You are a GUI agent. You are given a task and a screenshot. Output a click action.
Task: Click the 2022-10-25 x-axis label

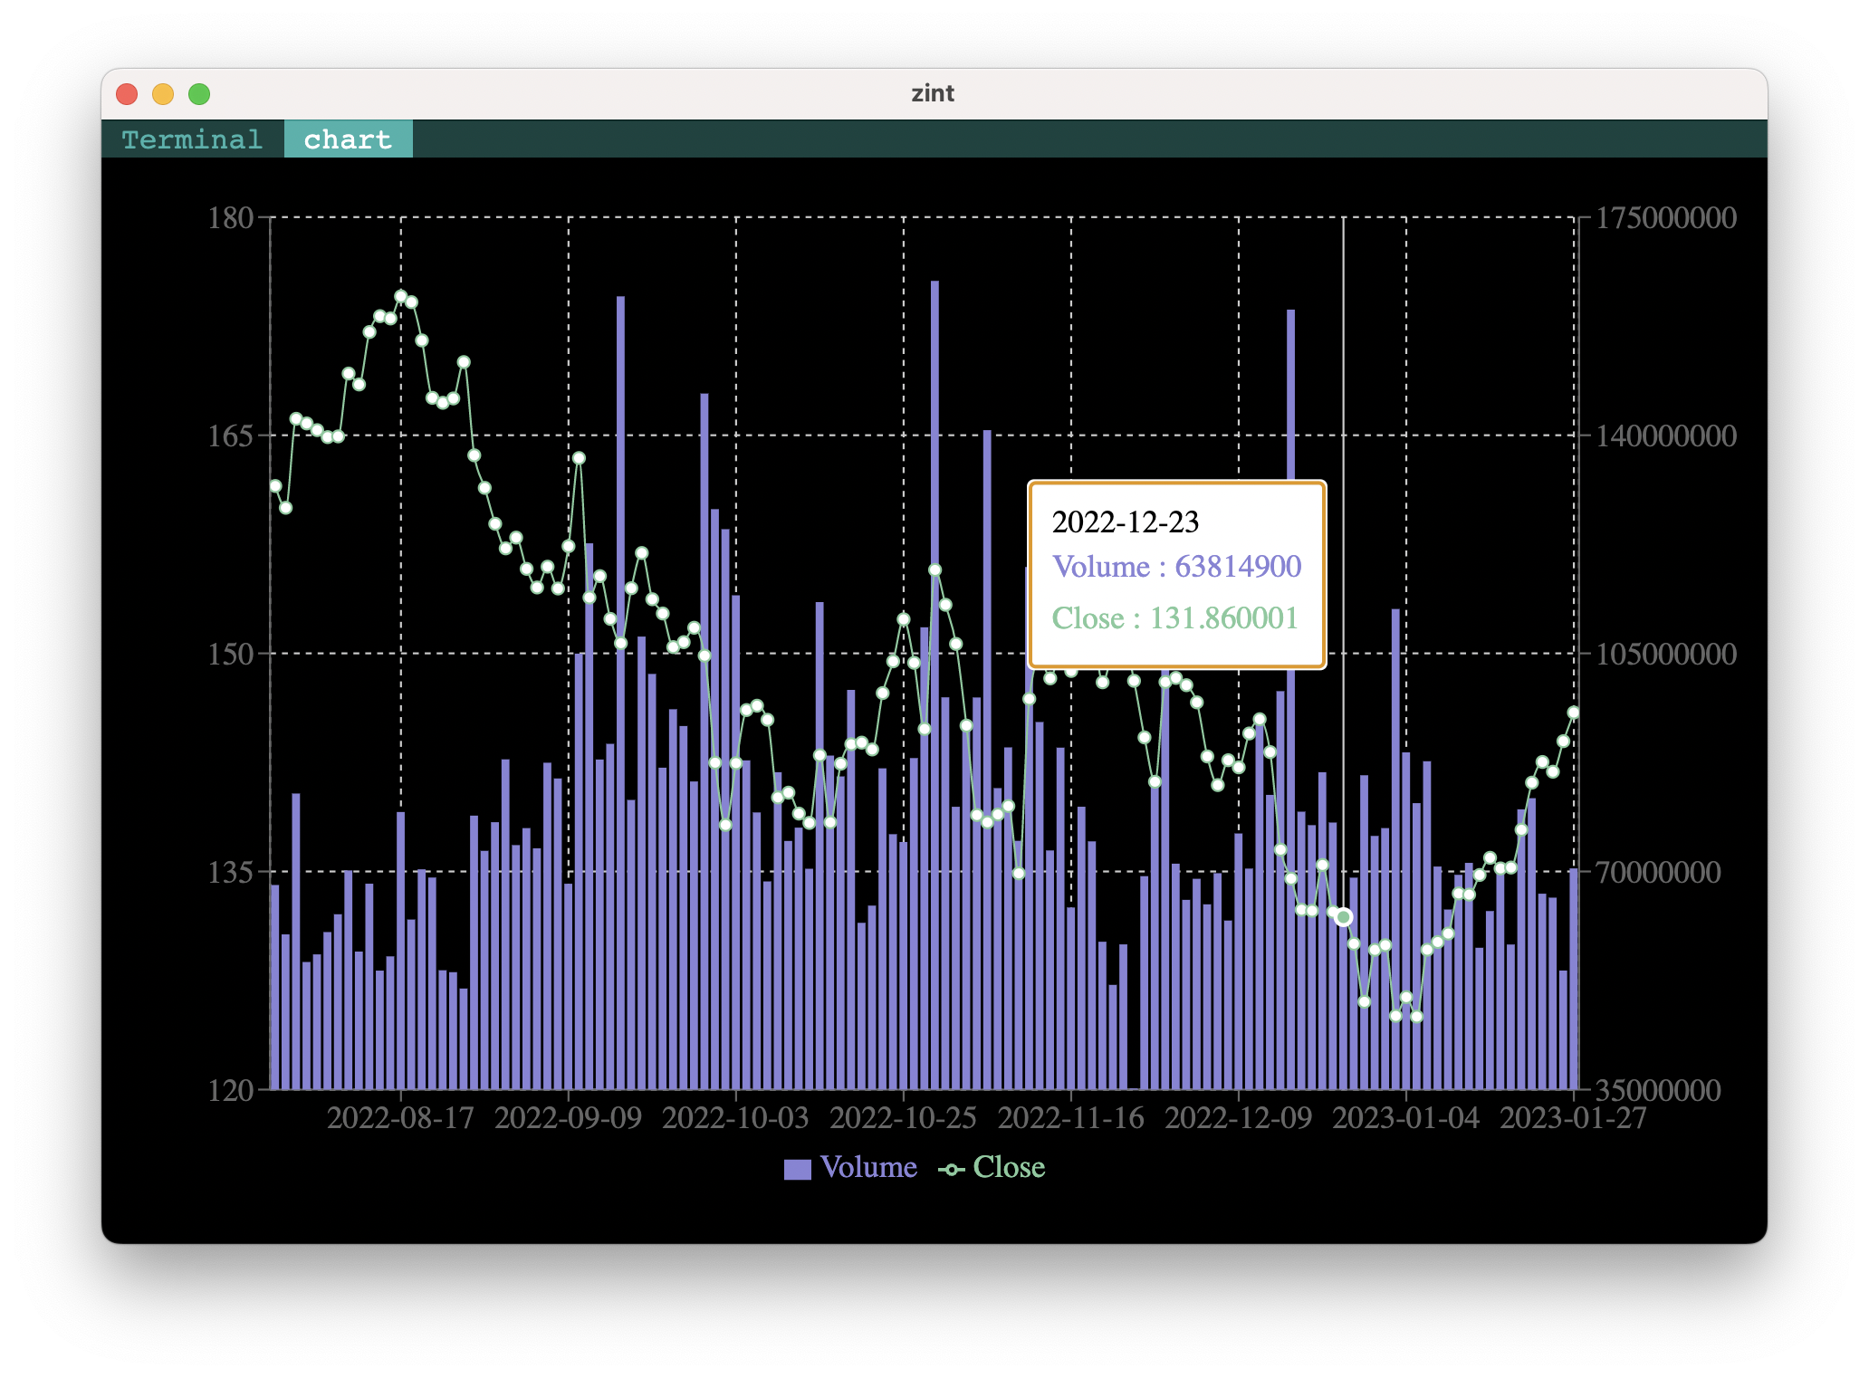pos(903,1118)
